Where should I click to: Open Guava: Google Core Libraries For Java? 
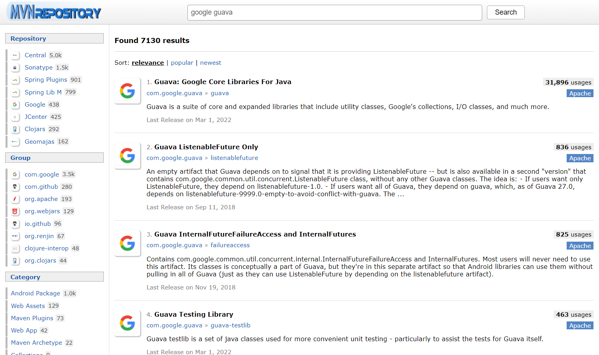click(223, 82)
